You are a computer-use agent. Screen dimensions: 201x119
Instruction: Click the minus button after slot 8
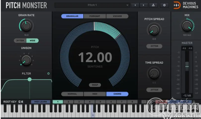pyautogui.click(x=144, y=102)
